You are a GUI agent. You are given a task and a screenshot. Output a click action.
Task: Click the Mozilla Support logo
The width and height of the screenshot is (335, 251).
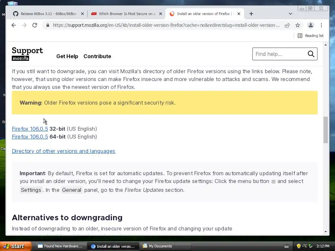click(x=27, y=54)
